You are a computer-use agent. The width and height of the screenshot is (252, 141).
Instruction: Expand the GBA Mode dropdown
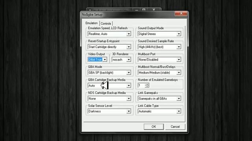(129, 72)
